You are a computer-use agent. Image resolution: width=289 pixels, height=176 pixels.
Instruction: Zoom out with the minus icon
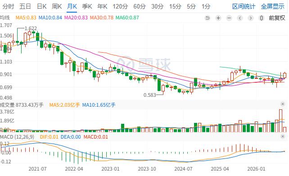(x=229, y=18)
